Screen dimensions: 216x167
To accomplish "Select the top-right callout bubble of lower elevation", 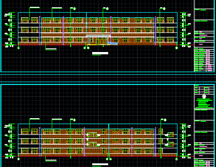I will tap(165, 120).
